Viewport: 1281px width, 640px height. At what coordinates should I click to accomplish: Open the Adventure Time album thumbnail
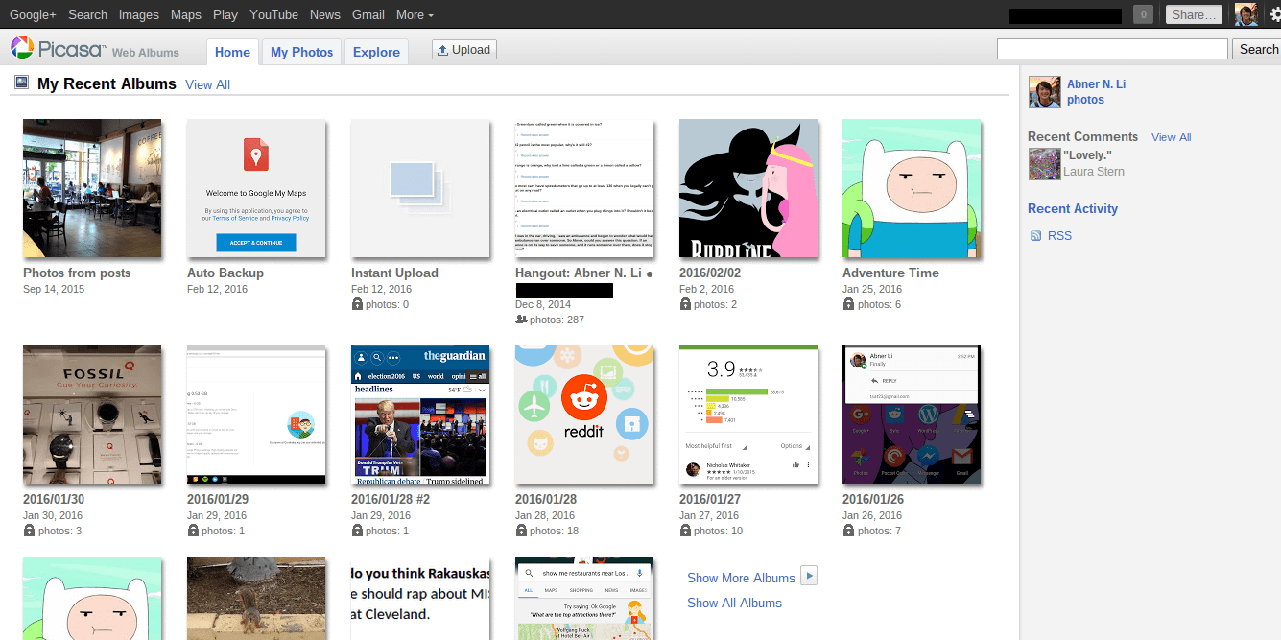(912, 188)
